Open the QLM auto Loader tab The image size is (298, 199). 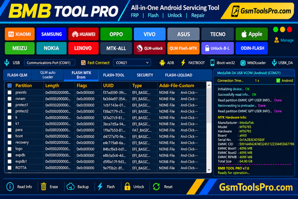click(48, 75)
